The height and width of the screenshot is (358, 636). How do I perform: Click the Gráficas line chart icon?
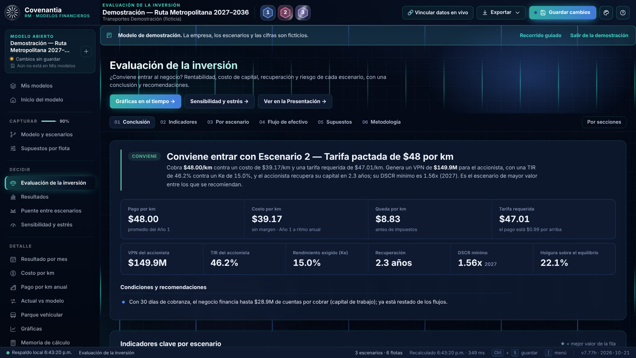[13, 329]
